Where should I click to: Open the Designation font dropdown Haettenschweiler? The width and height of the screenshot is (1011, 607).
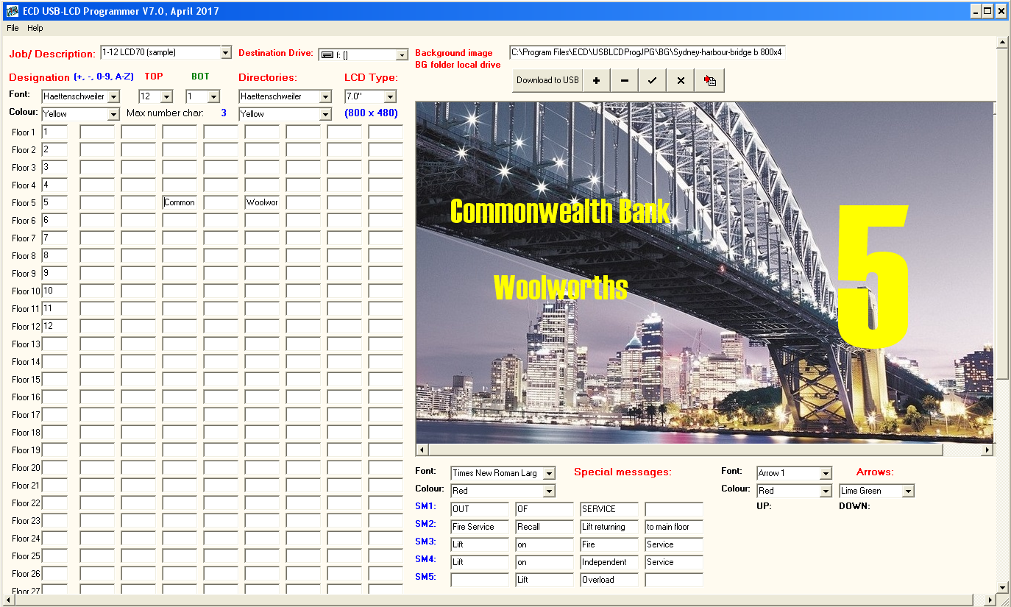point(113,96)
